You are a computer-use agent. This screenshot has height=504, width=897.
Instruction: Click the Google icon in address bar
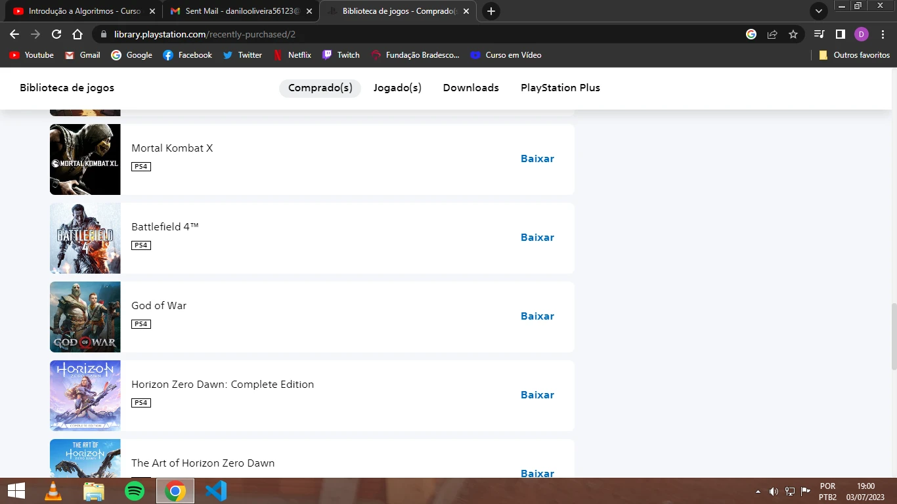pos(751,34)
